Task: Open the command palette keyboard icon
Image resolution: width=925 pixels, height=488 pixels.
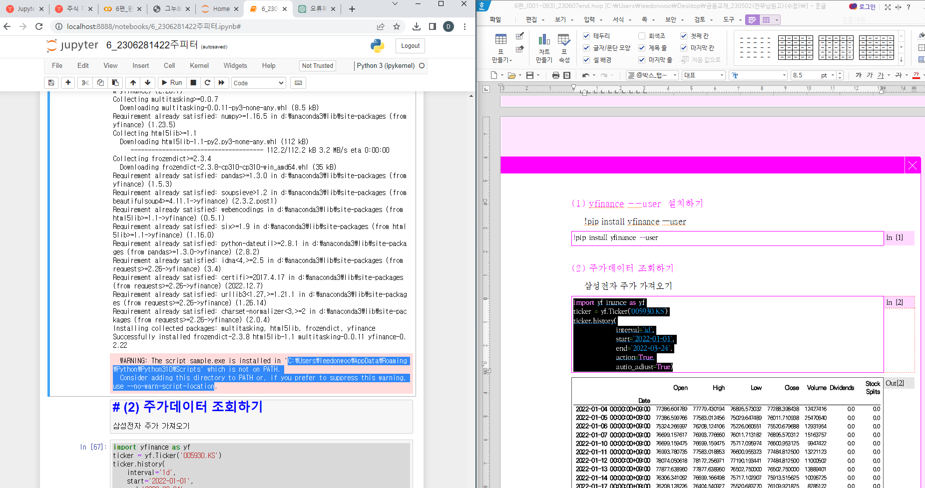Action: [298, 83]
